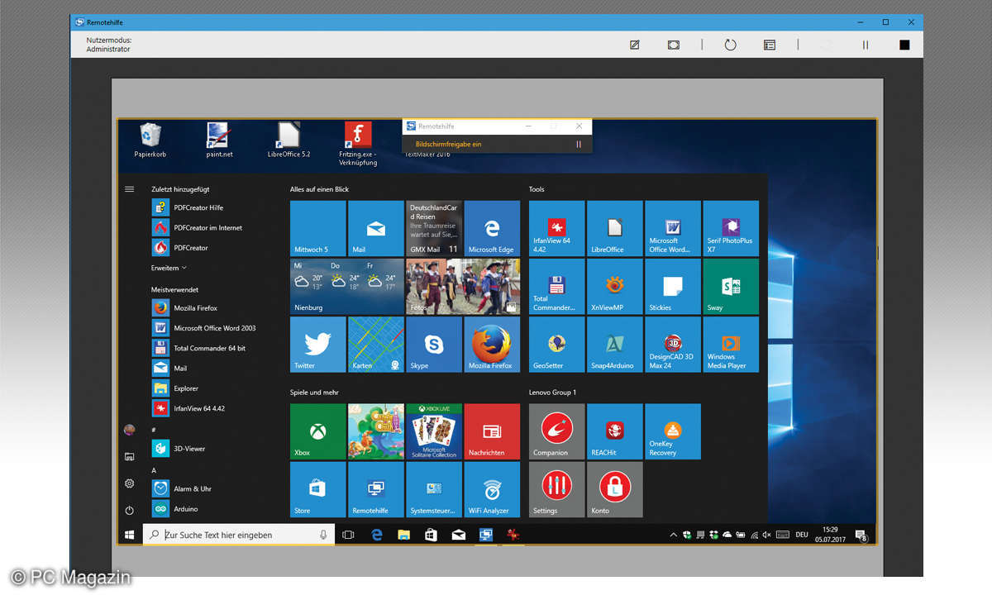Open the Papierkorb desktop icon

tap(150, 139)
